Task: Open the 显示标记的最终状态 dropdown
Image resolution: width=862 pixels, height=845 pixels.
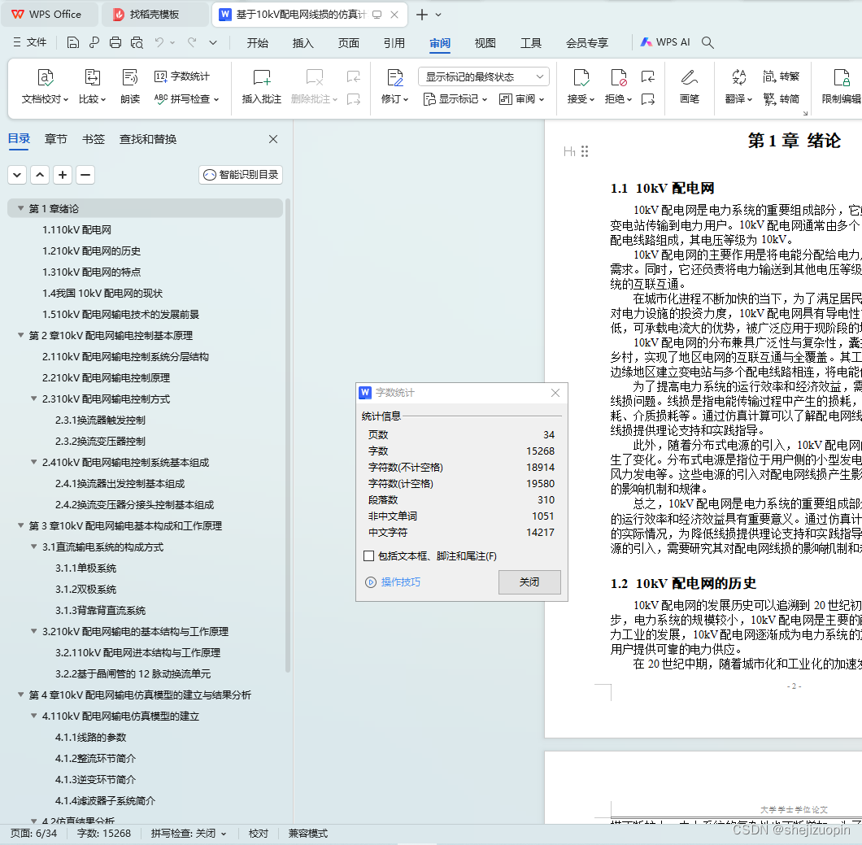Action: [482, 75]
